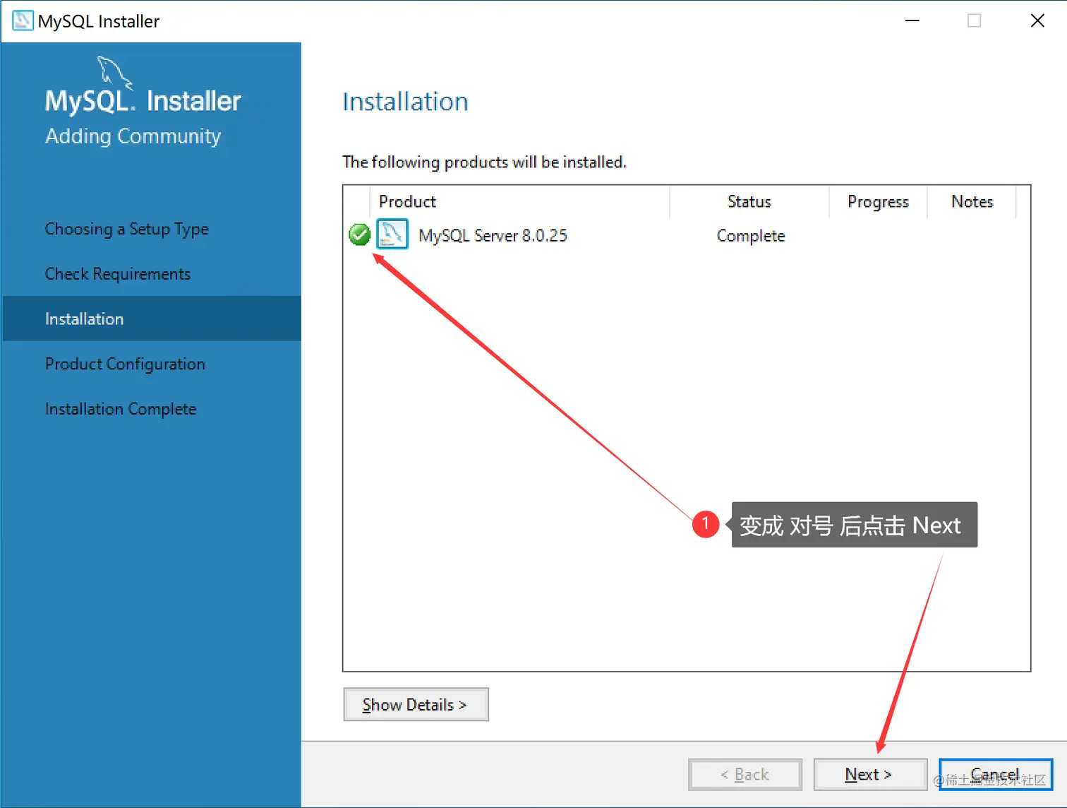Open the Product Configuration step
The height and width of the screenshot is (808, 1067).
tap(125, 364)
